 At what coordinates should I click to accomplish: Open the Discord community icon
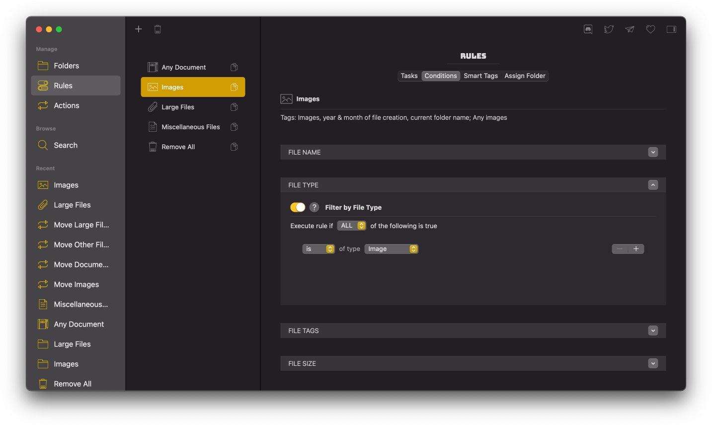pos(587,29)
